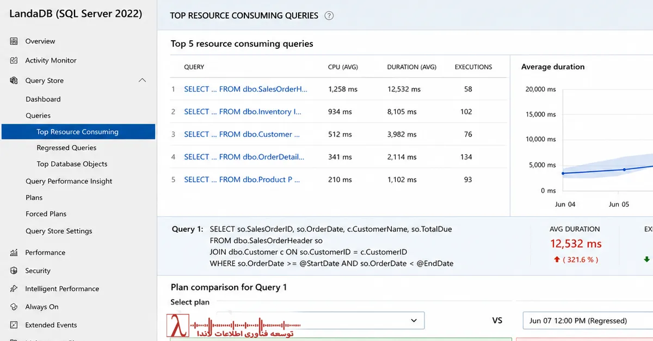653x341 pixels.
Task: Open help icon beside Top Resource Consuming Queries
Action: (x=329, y=16)
